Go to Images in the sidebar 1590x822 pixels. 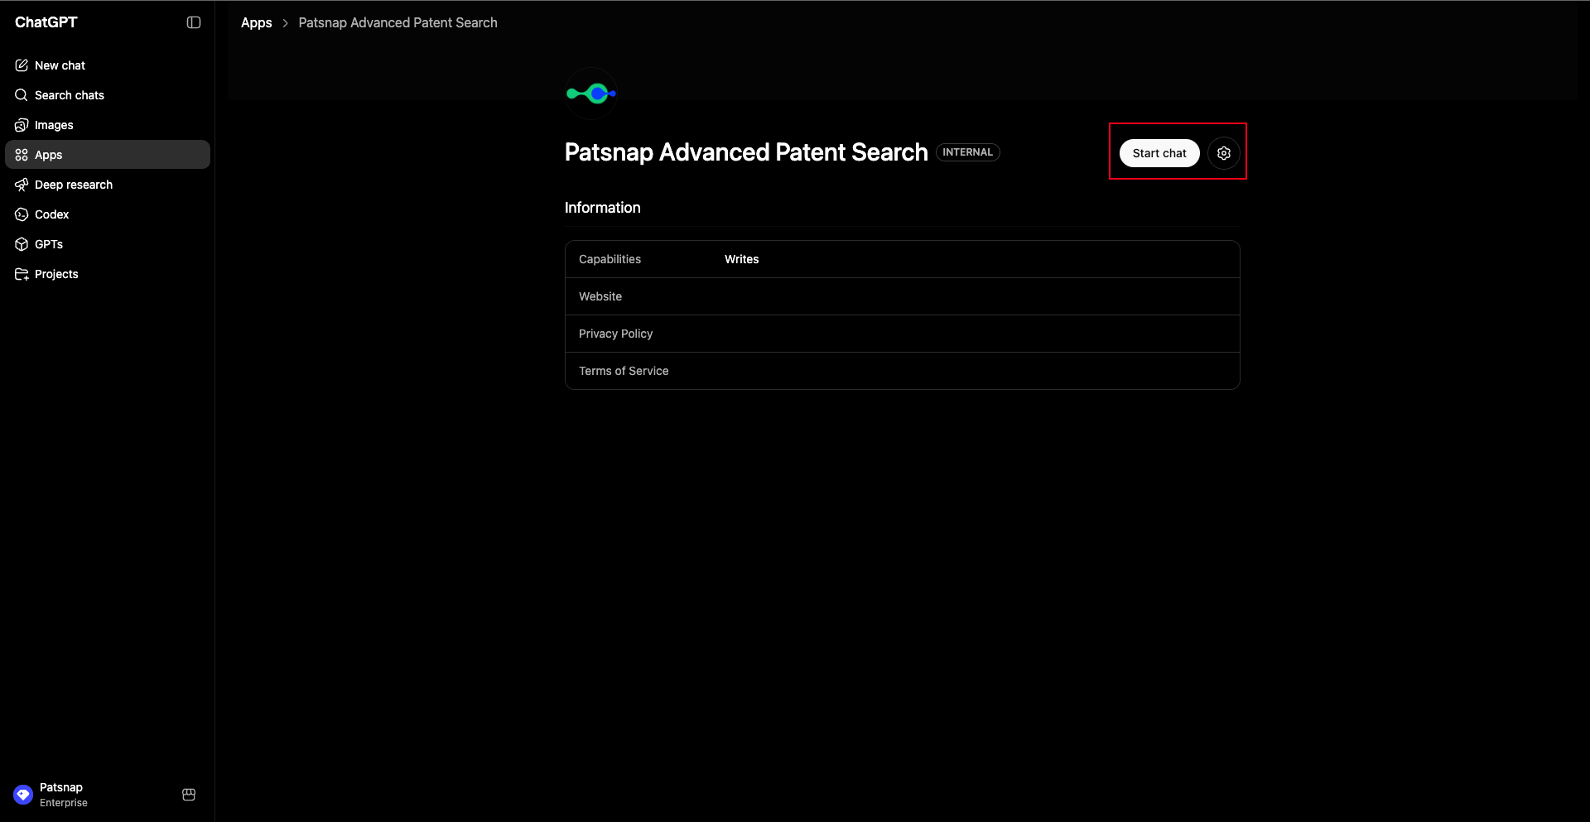[108, 125]
